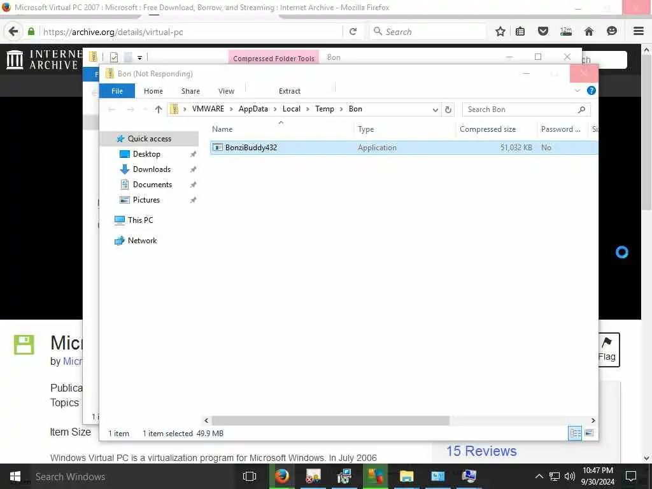Open Downloads in navigation pane
652x489 pixels.
[x=152, y=169]
